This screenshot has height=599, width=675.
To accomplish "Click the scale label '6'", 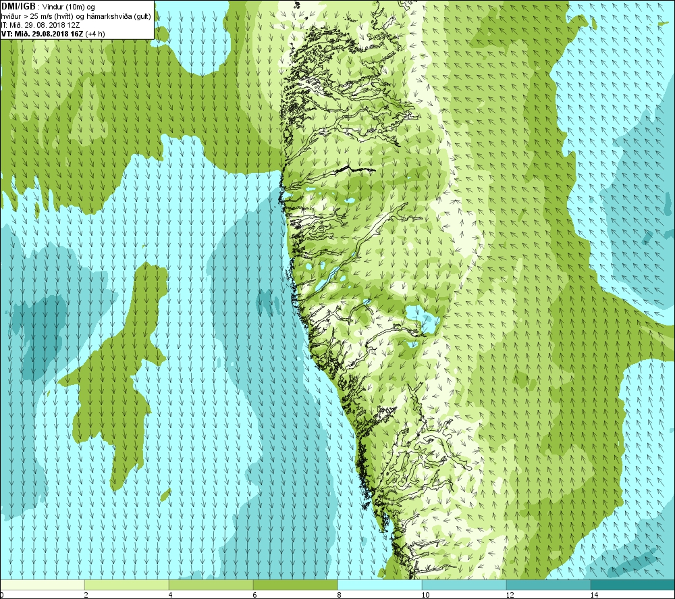I will tap(255, 595).
